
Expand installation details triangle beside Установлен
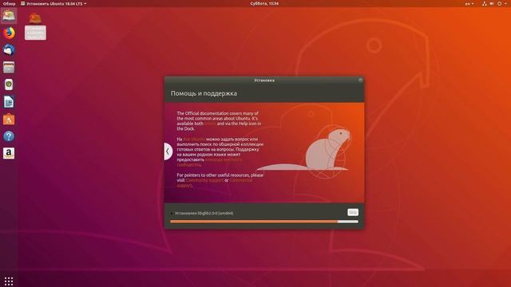point(172,214)
